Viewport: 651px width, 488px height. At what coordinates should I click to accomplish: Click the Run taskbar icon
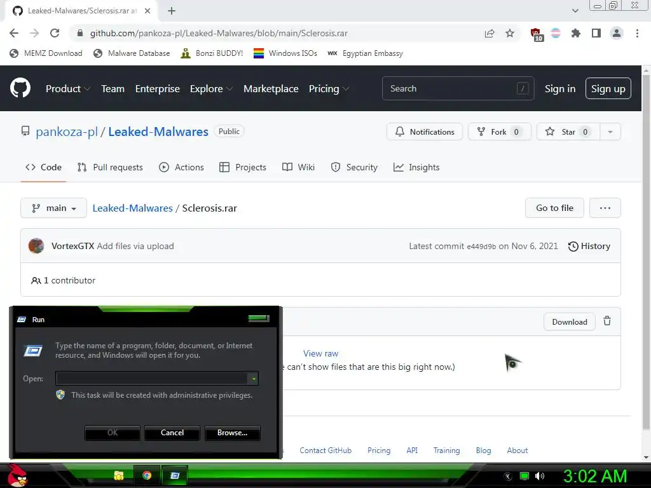pyautogui.click(x=175, y=475)
